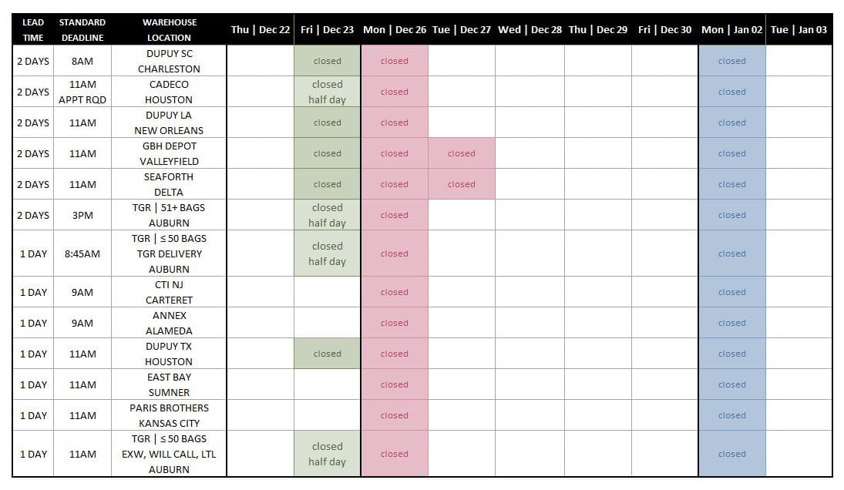Select Dec 26 closed cell for ANNEX ALAMEDA

(x=395, y=323)
